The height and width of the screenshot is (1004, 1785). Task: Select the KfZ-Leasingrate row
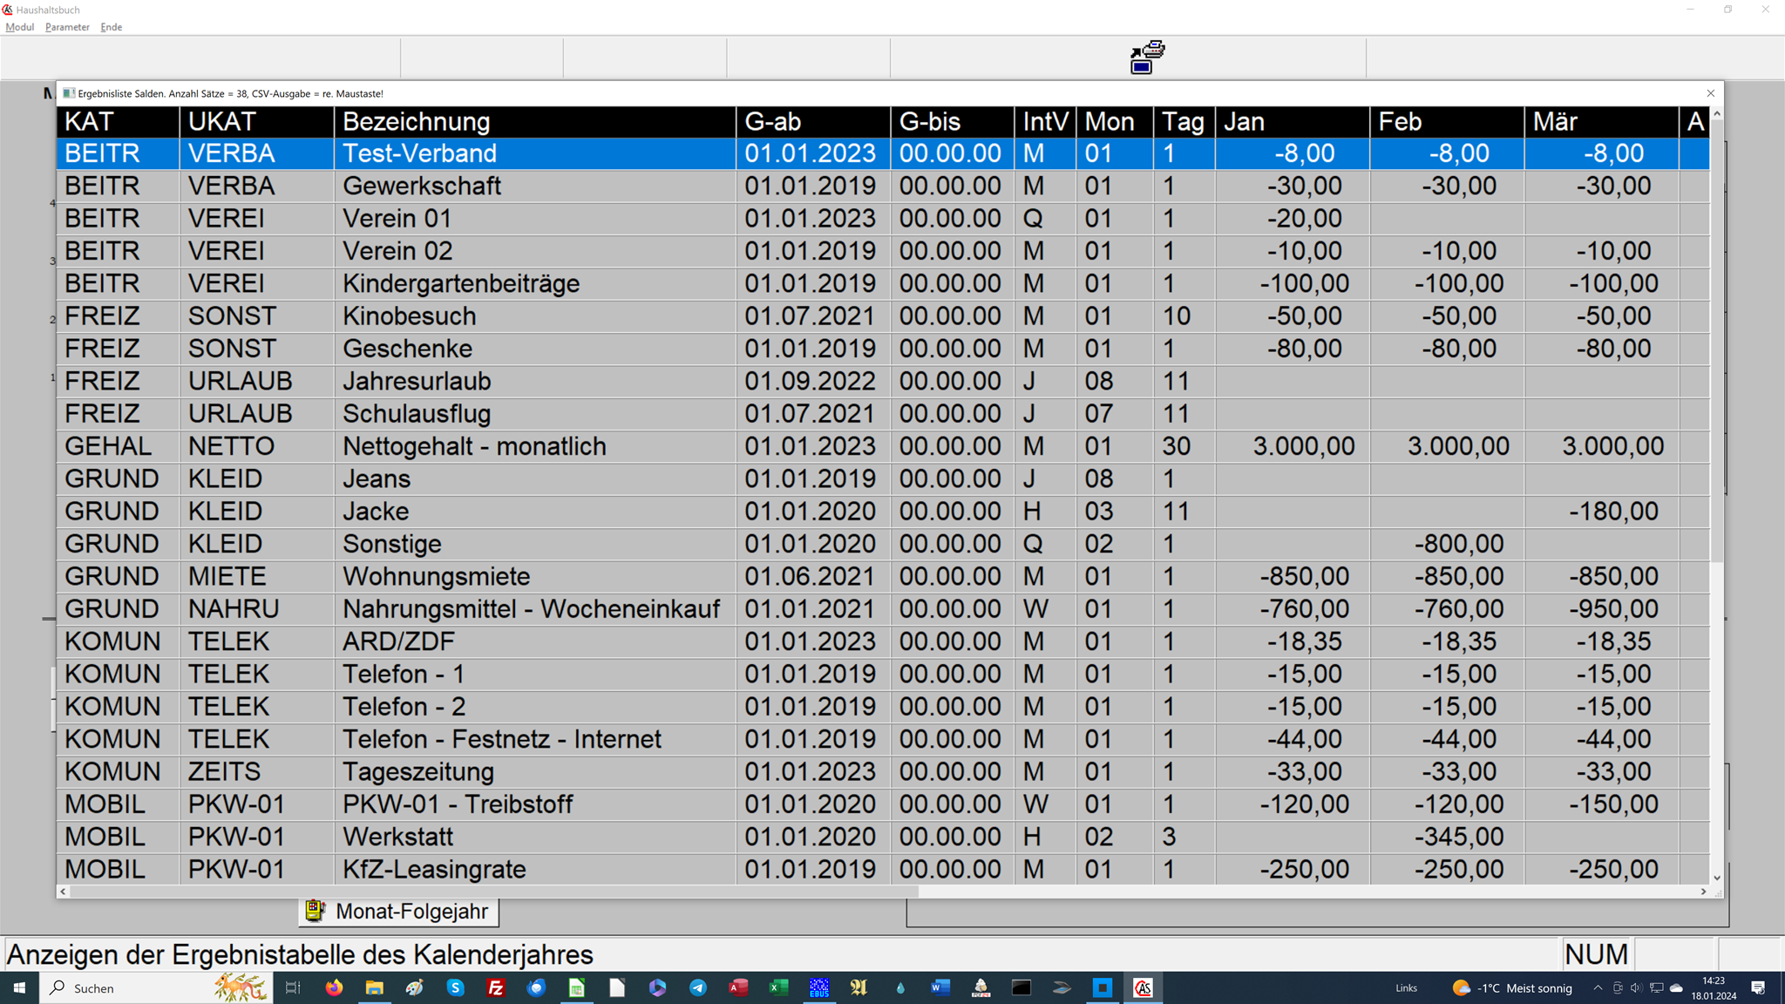pyautogui.click(x=883, y=869)
